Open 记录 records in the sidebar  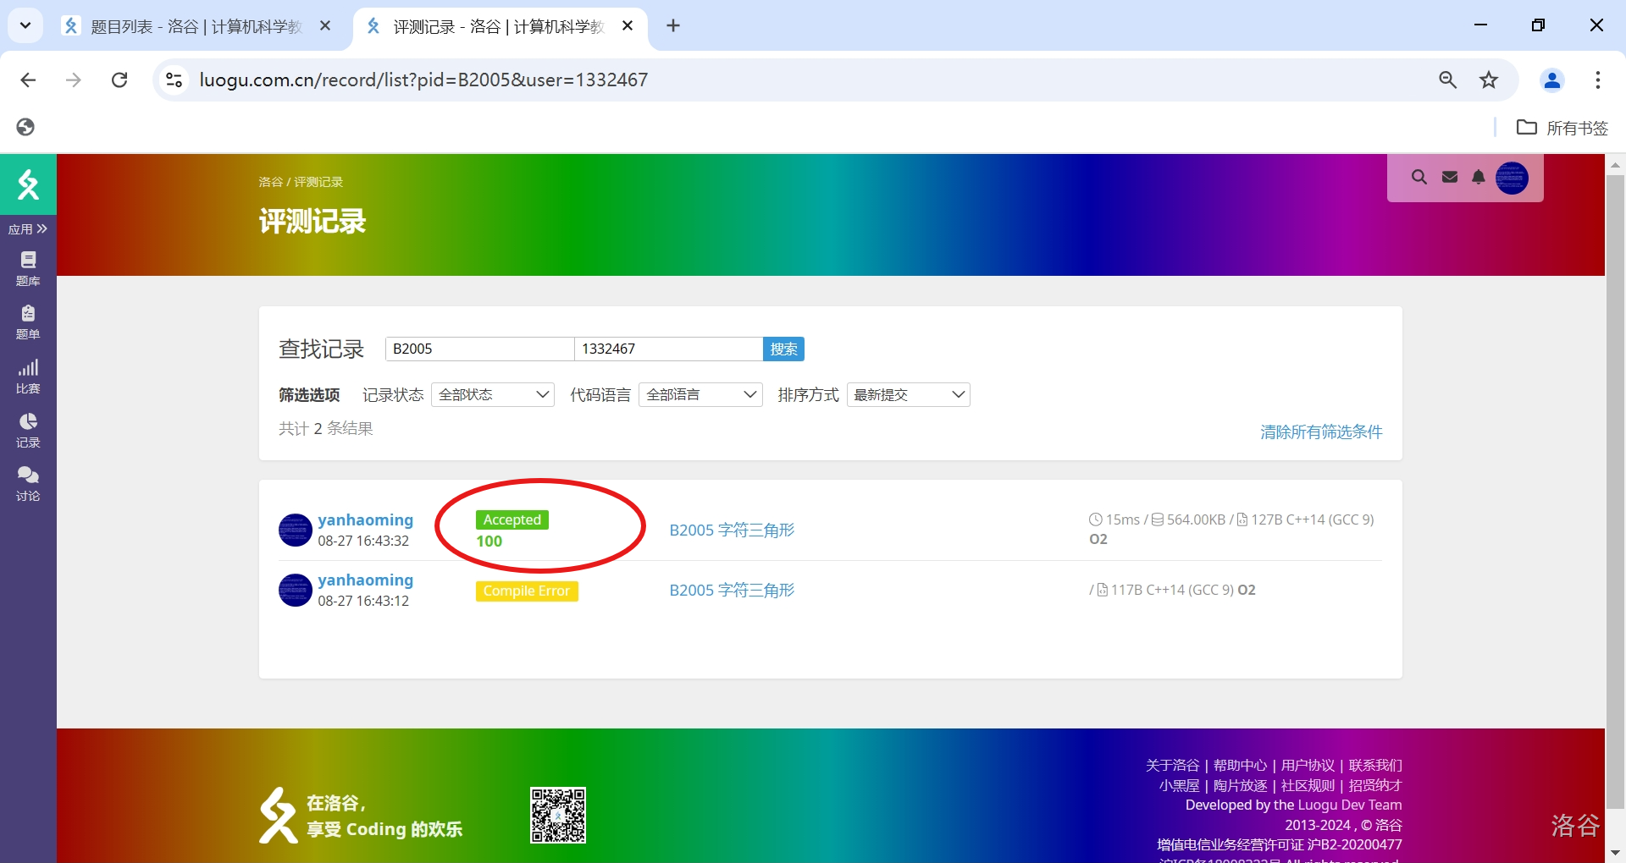pos(28,430)
